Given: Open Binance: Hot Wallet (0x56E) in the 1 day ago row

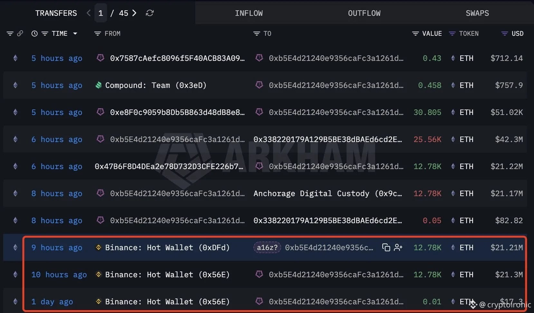Looking at the screenshot, I should [167, 302].
